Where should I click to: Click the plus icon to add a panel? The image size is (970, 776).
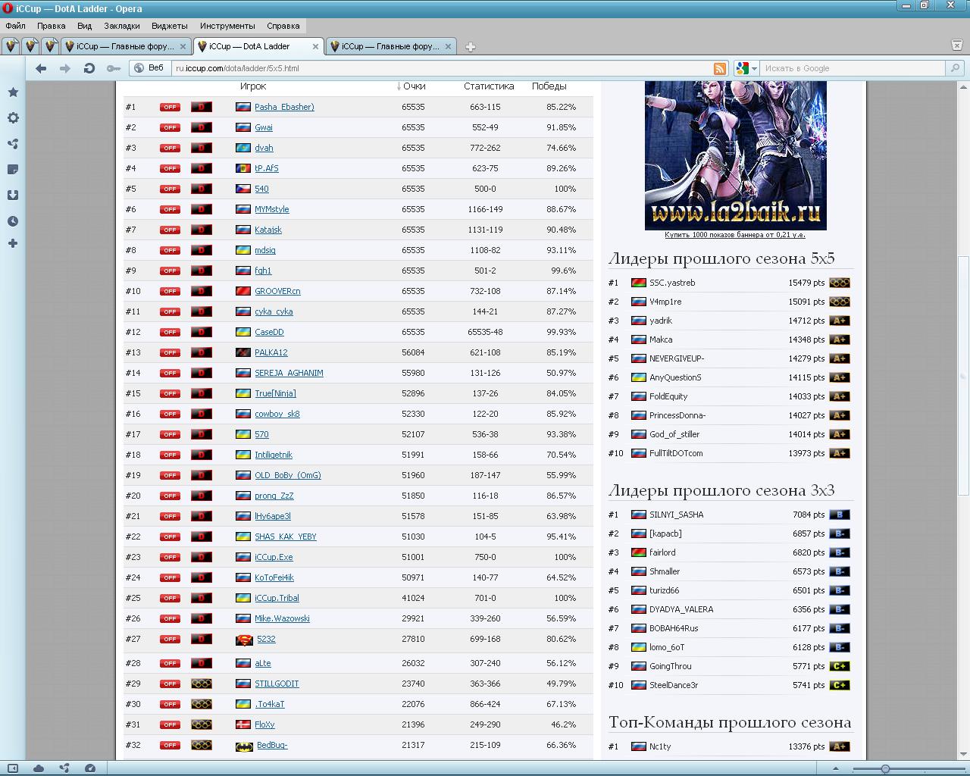coord(13,243)
